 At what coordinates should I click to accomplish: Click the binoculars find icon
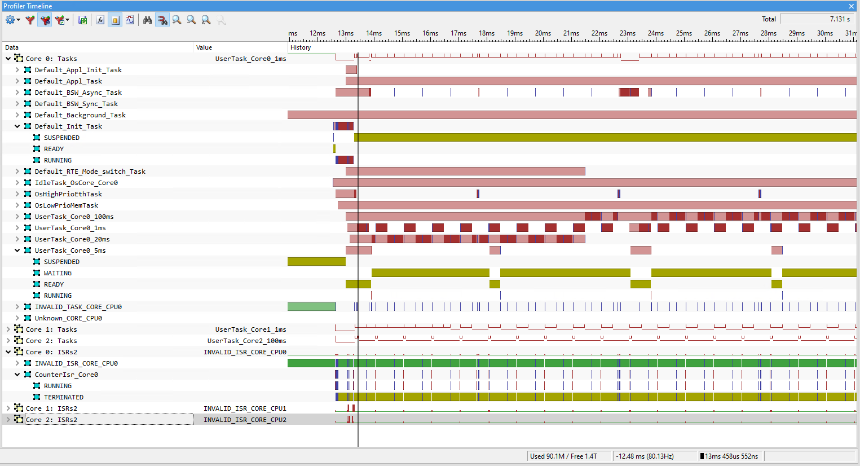tap(148, 20)
